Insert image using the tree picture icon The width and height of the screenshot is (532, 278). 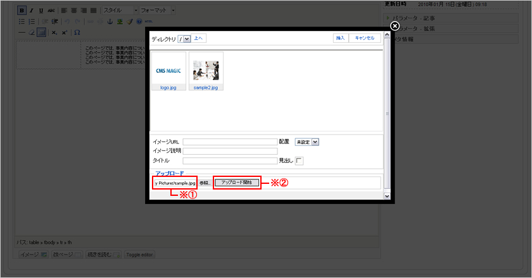120,21
